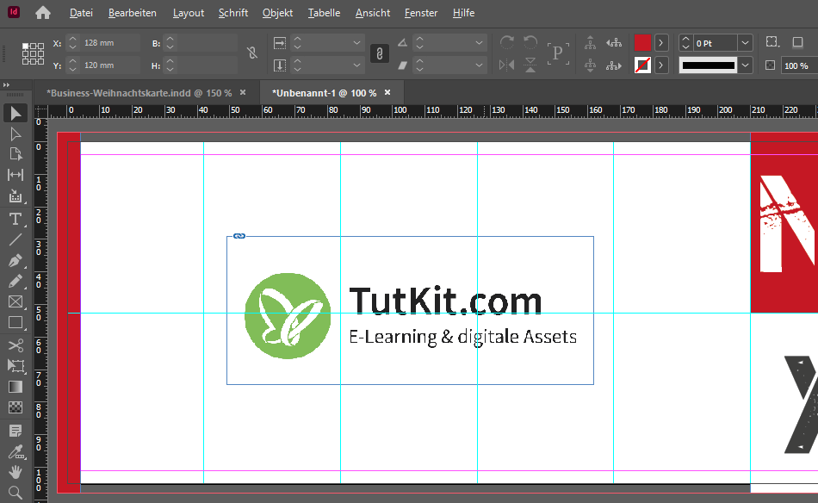Screen dimensions: 818x503
Task: Click the X position field showing 128 mm
Action: (x=110, y=43)
